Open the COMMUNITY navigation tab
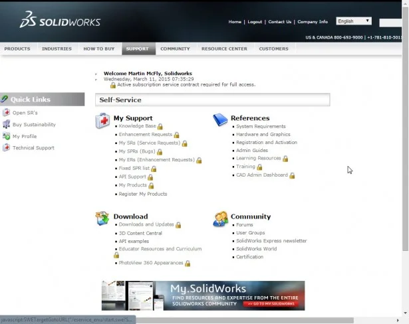The height and width of the screenshot is (324, 409). point(175,48)
